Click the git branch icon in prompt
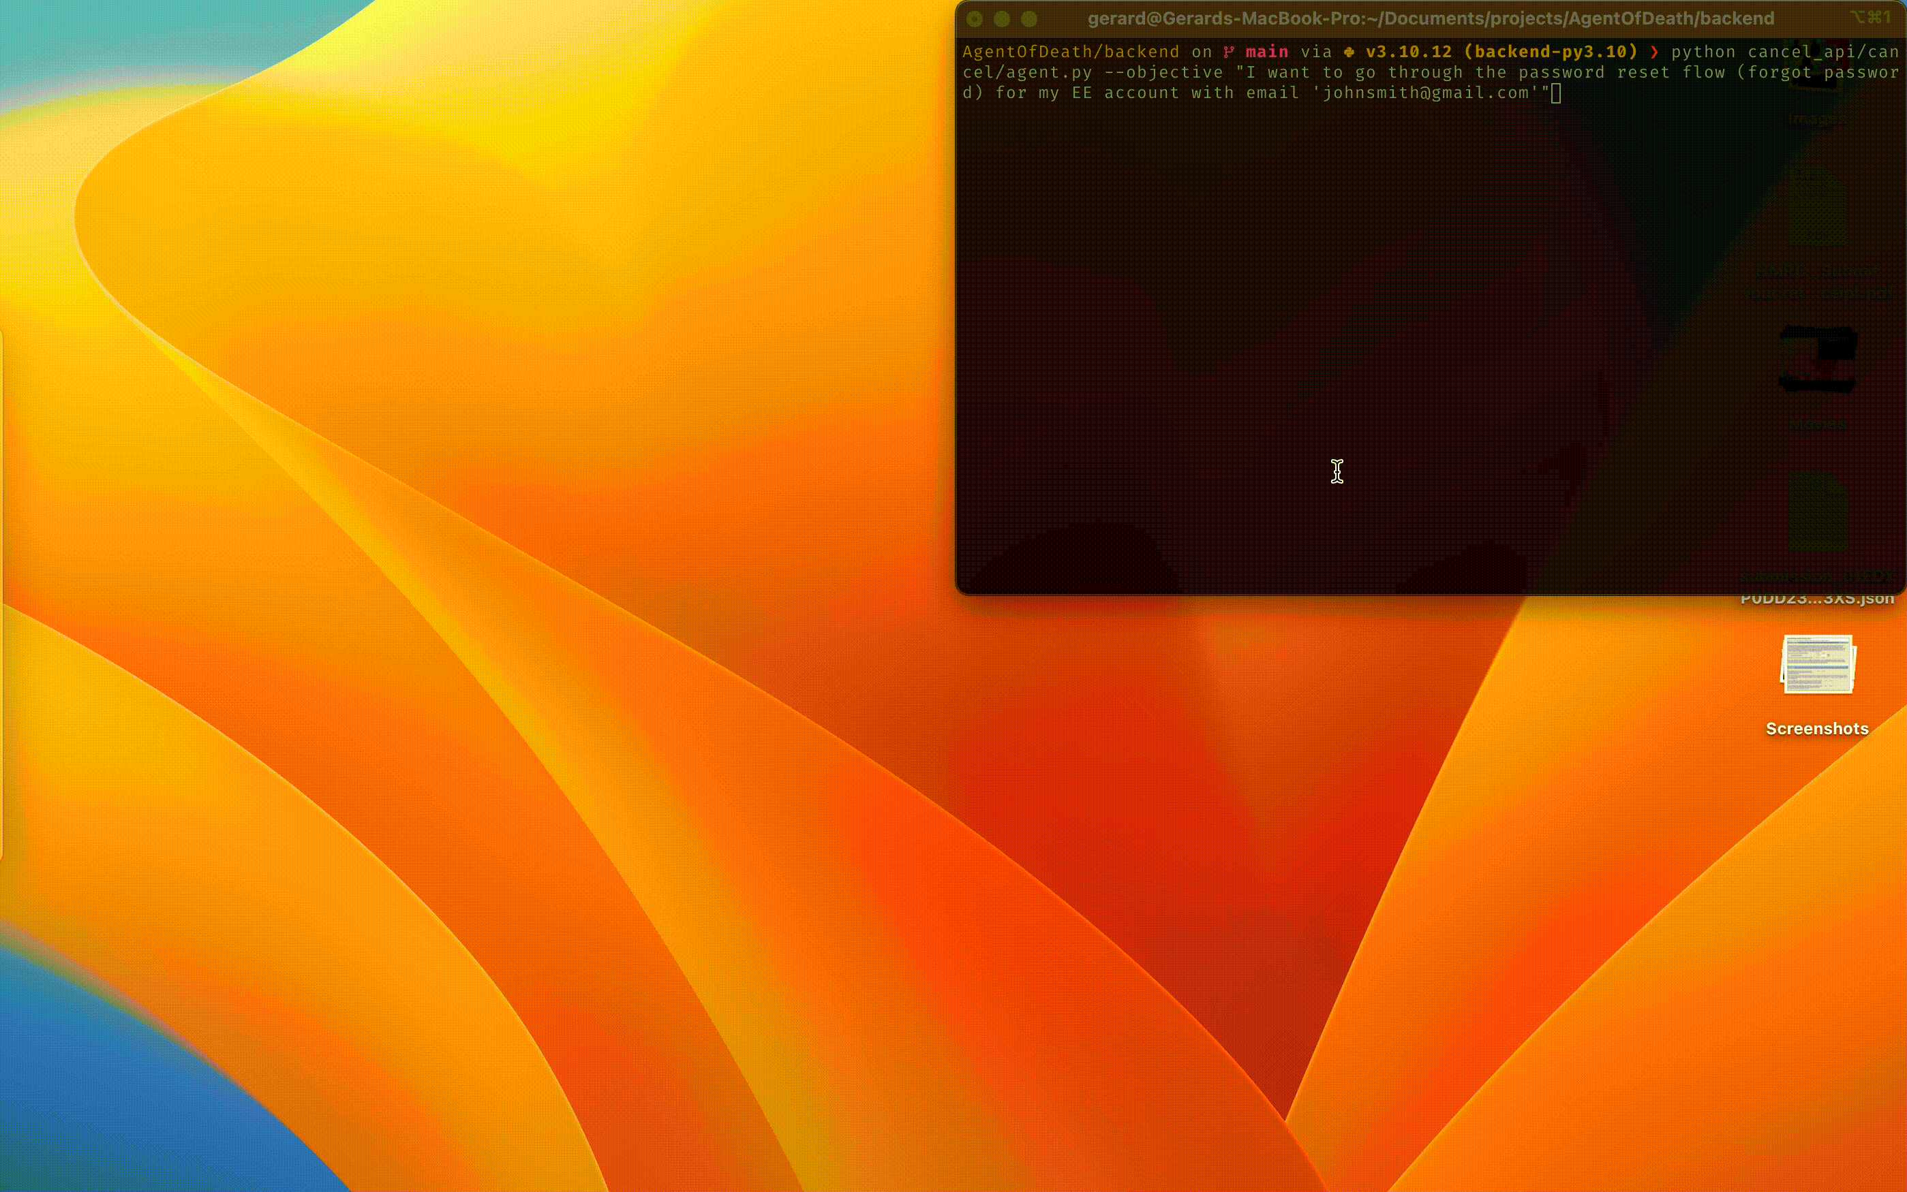1907x1192 pixels. click(1229, 52)
